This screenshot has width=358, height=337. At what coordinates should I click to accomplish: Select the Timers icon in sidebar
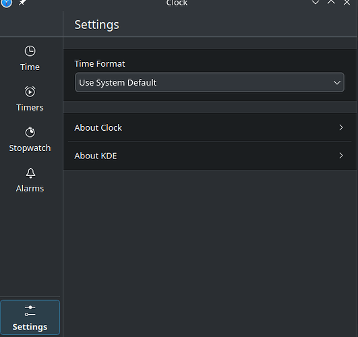click(30, 92)
